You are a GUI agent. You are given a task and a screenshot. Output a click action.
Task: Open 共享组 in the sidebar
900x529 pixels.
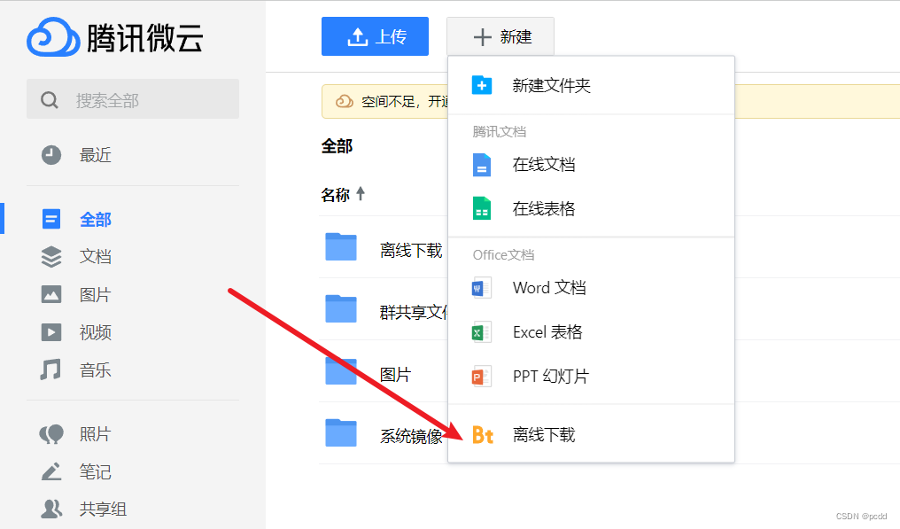[x=104, y=509]
